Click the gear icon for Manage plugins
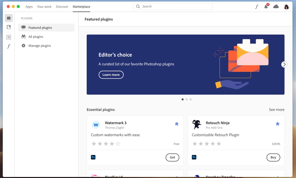Viewport: 296px width, 178px height. coord(23,46)
